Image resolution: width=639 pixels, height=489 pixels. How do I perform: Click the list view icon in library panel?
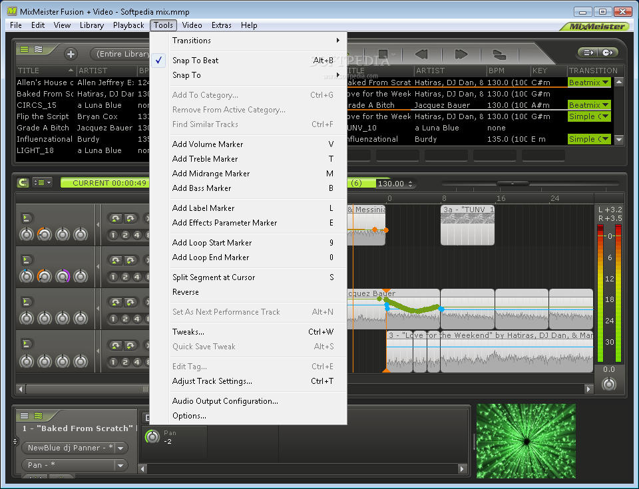[x=25, y=49]
